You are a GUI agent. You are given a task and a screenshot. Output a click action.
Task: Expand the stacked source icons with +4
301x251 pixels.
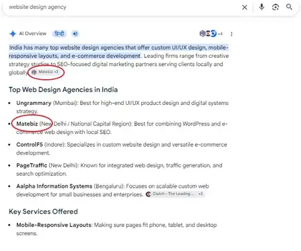[x=211, y=33]
